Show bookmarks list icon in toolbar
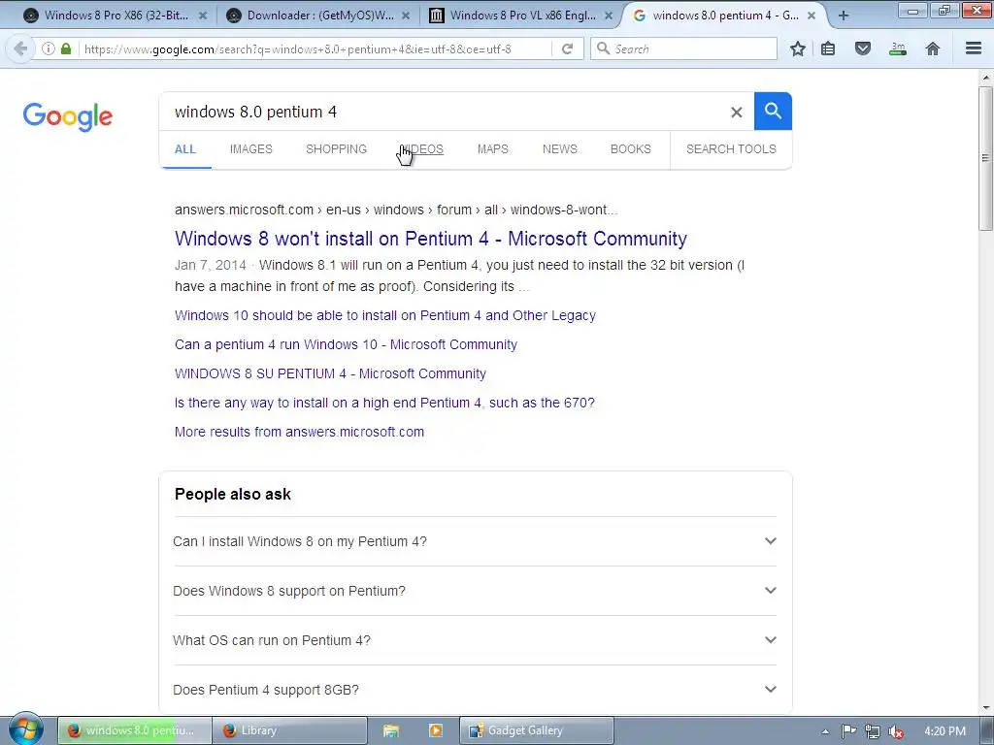 pyautogui.click(x=828, y=49)
